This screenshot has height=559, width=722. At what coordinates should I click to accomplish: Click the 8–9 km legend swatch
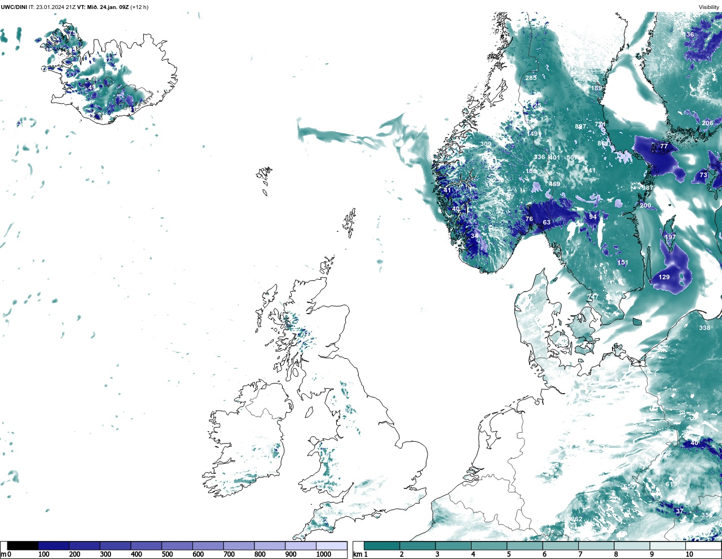631,546
